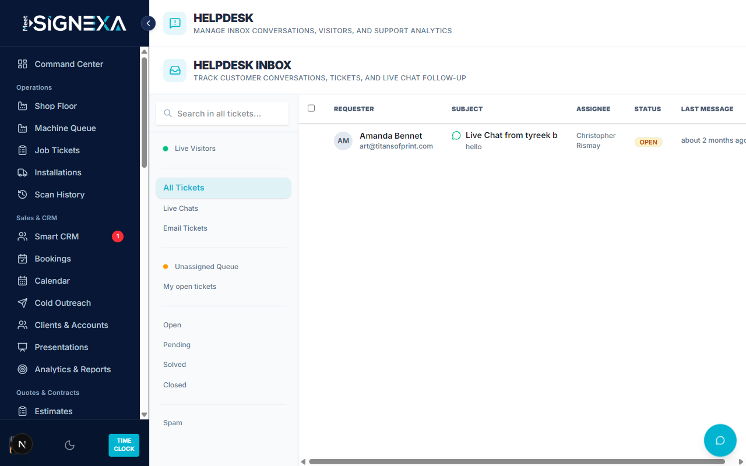The image size is (746, 466).
Task: Click the Calendar icon in sidebar
Action: tap(22, 281)
